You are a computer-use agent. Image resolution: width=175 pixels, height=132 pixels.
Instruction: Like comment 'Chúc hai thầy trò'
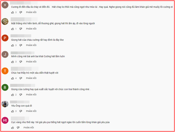click(x=12, y=78)
